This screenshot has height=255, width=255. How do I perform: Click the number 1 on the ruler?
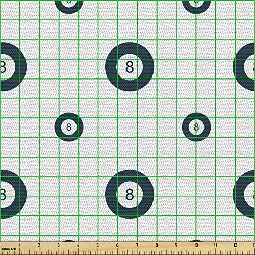[x=19, y=245]
